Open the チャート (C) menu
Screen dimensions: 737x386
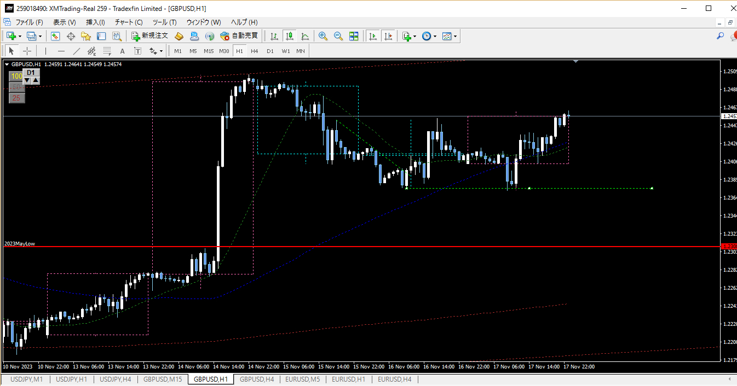[129, 22]
